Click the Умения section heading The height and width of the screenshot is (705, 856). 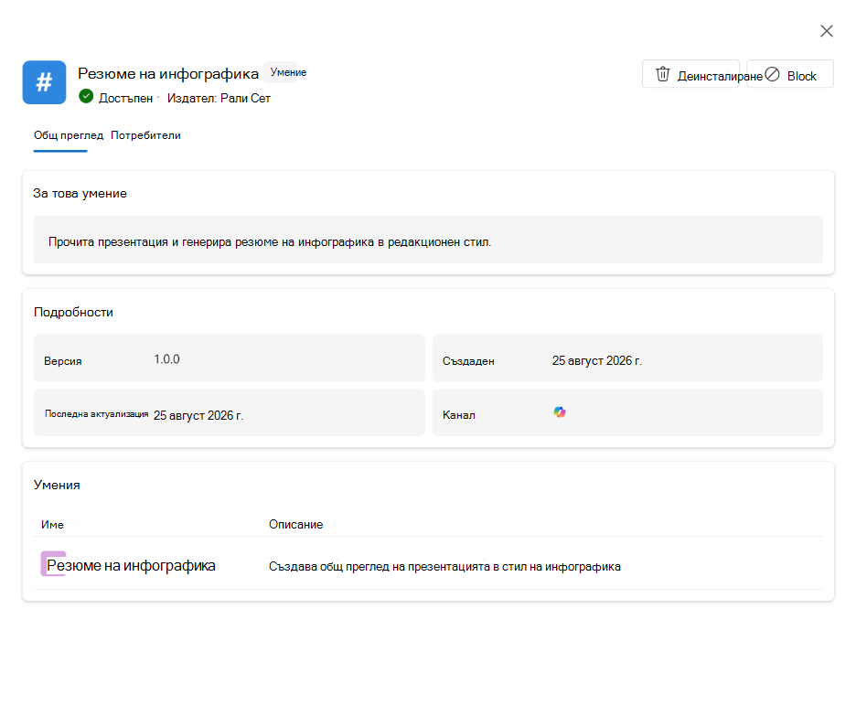tap(57, 486)
